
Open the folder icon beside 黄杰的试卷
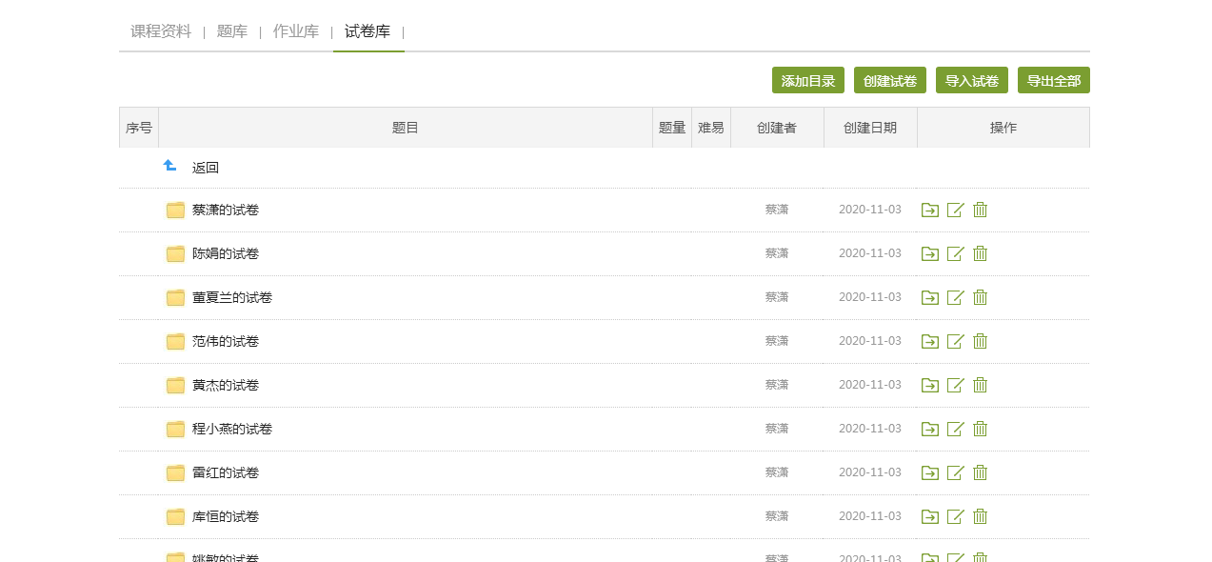[x=175, y=385]
